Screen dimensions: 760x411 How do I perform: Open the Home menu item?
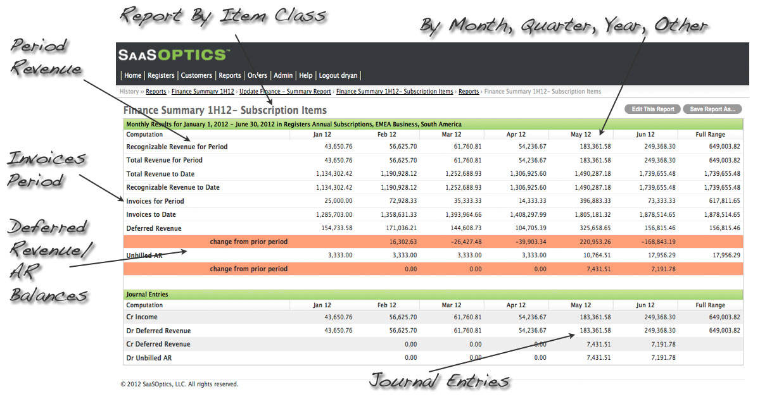pyautogui.click(x=133, y=75)
